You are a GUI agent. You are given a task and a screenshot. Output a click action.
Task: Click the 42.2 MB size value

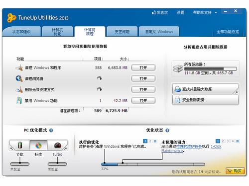tap(121, 101)
